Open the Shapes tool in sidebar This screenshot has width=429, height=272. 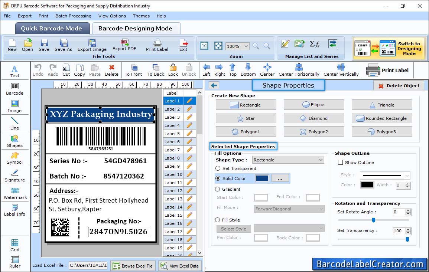(15, 141)
